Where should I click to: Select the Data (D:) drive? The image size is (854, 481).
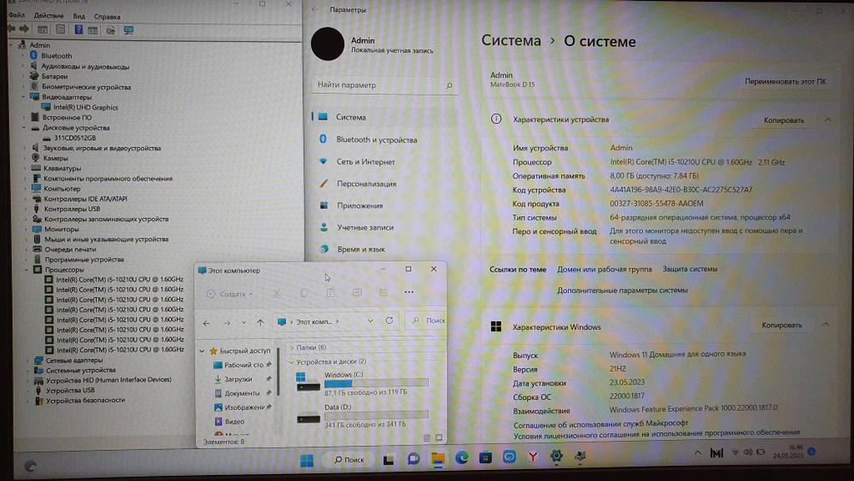[361, 415]
